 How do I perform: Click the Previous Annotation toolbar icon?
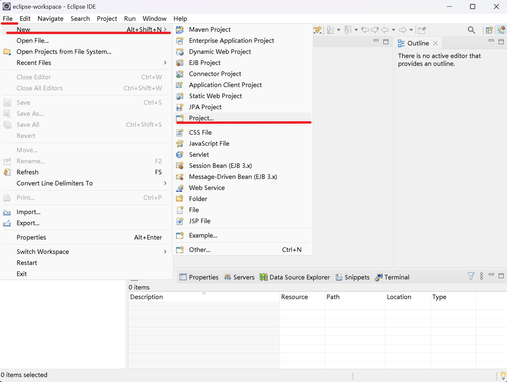(347, 30)
